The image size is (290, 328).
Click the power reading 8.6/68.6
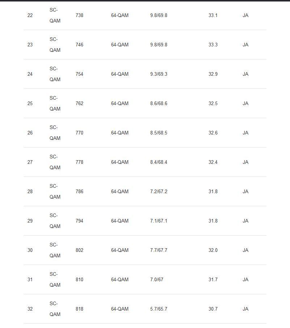coord(159,104)
